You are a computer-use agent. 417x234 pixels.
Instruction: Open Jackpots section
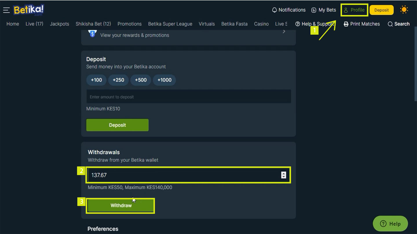coord(59,24)
